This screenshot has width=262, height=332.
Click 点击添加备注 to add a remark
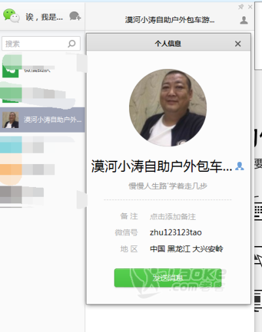(x=172, y=217)
